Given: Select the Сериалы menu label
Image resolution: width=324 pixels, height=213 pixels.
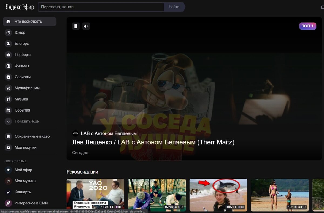Looking at the screenshot, I should pyautogui.click(x=23, y=77).
